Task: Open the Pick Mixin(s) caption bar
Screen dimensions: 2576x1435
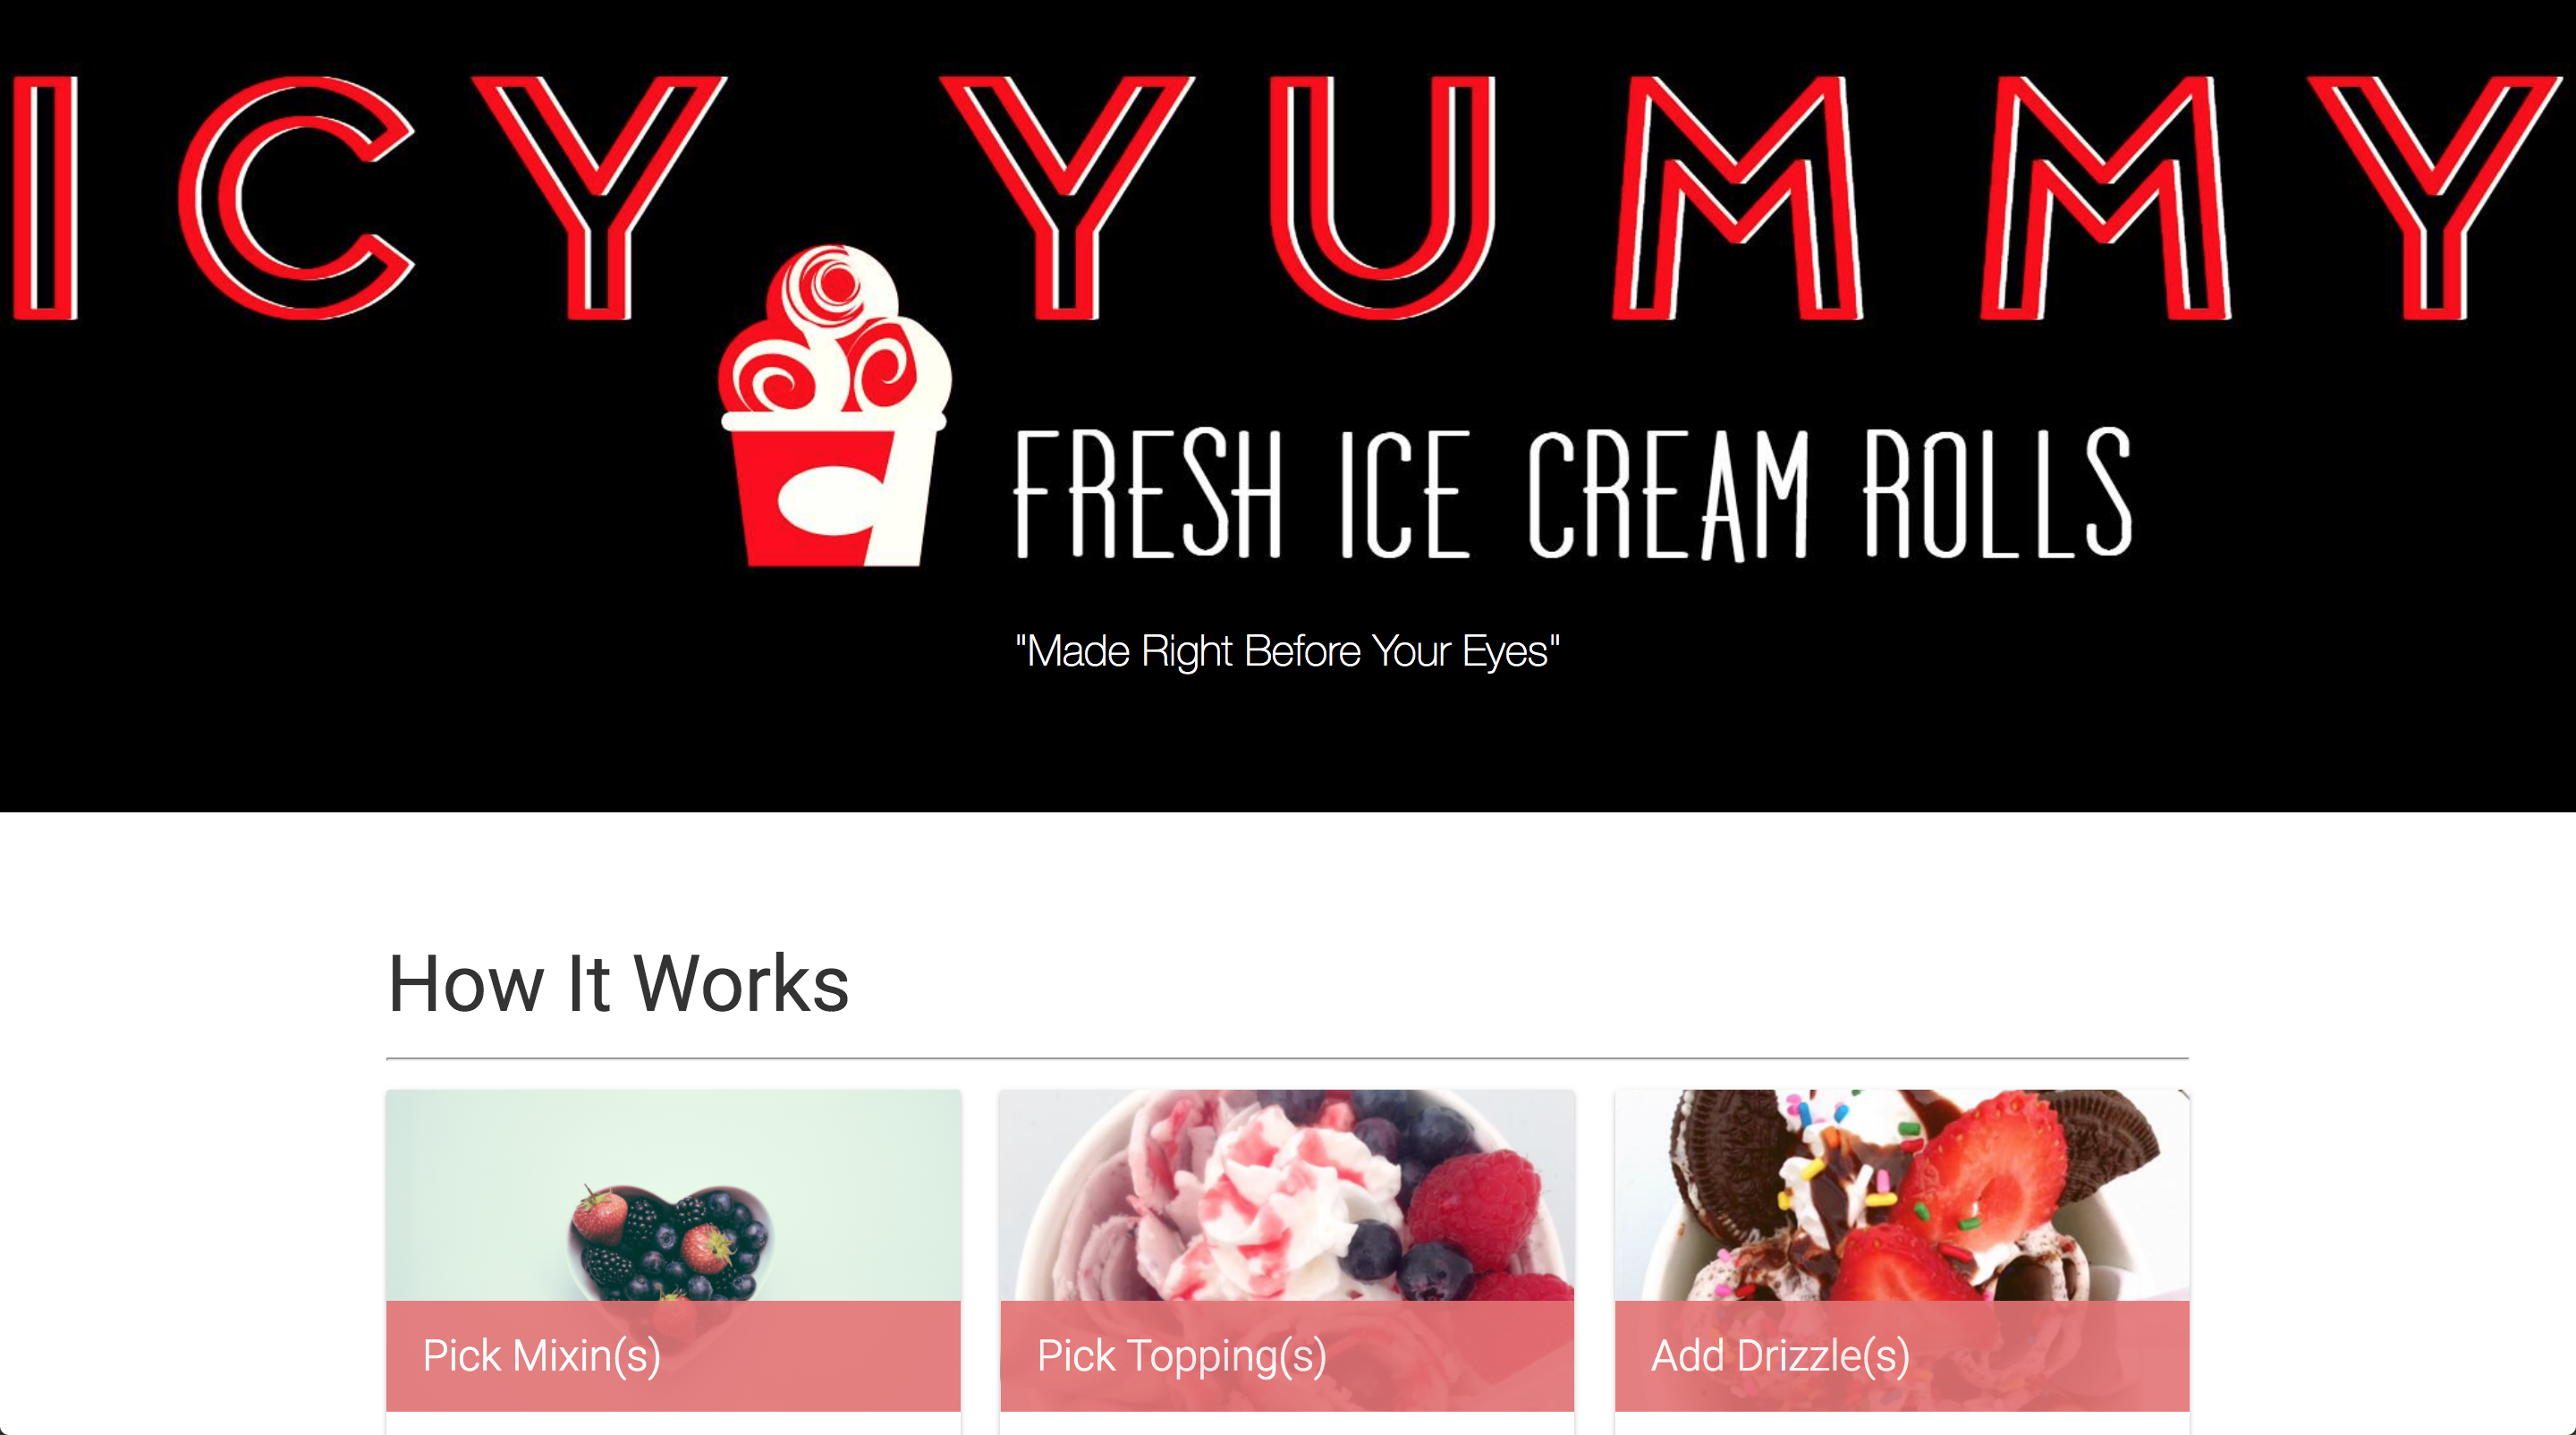Action: coord(673,1356)
